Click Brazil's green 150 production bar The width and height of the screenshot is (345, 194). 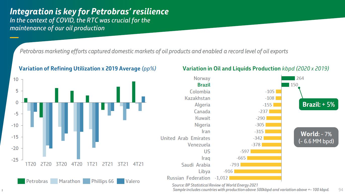(x=285, y=85)
